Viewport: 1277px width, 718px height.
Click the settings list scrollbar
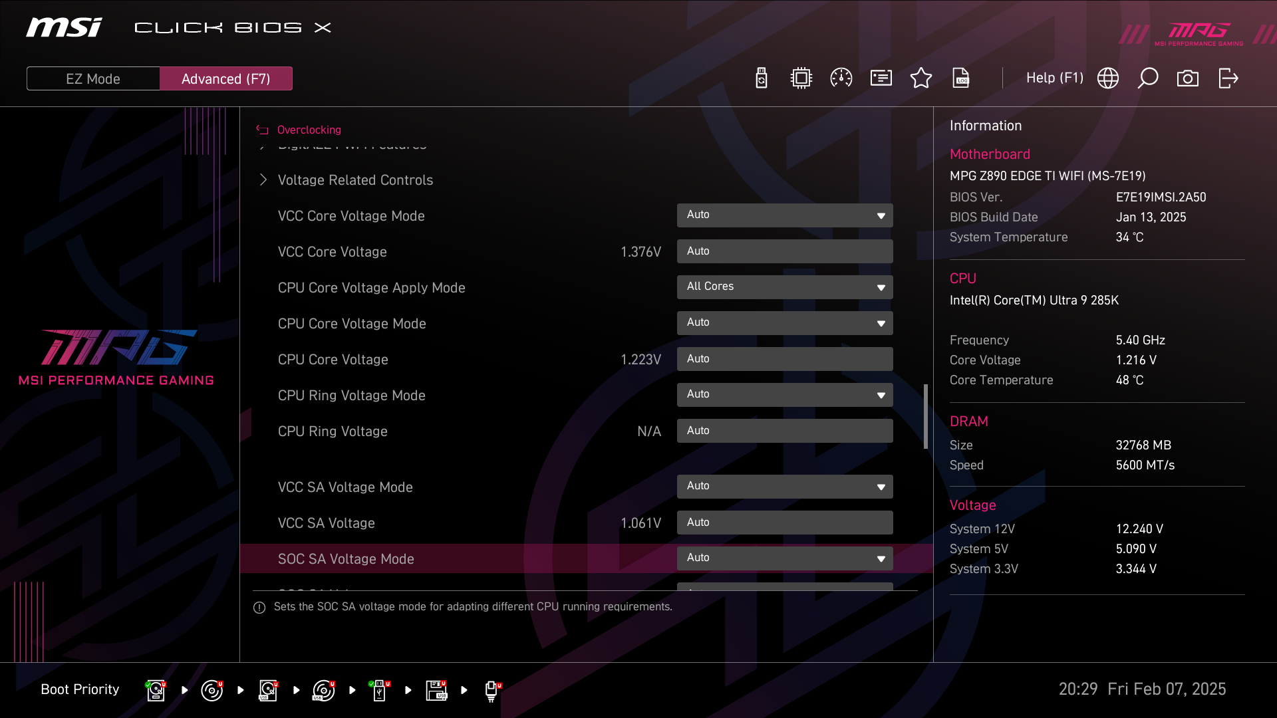pyautogui.click(x=926, y=416)
